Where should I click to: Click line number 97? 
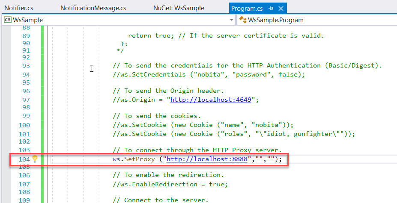pos(26,100)
